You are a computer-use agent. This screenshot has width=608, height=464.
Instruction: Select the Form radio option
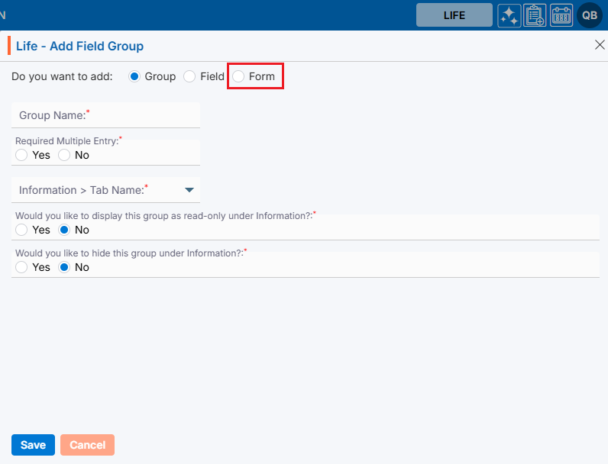tap(239, 76)
